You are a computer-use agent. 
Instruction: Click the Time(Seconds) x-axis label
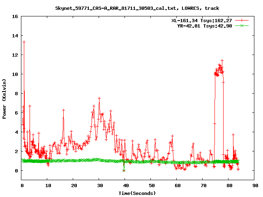[137, 193]
